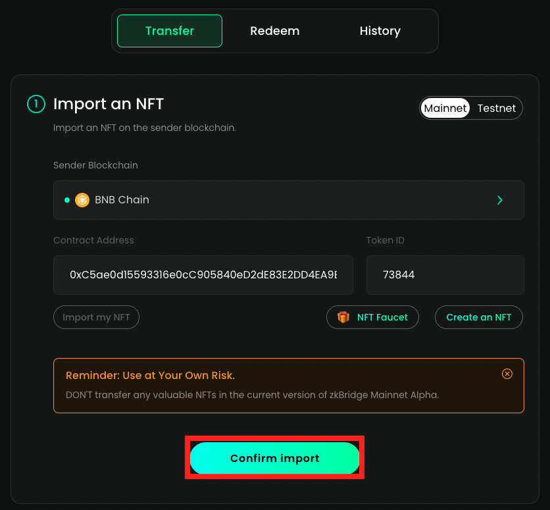
Task: Click into the Token ID field
Action: click(x=445, y=275)
